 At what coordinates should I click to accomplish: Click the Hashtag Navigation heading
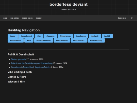coord(24,30)
